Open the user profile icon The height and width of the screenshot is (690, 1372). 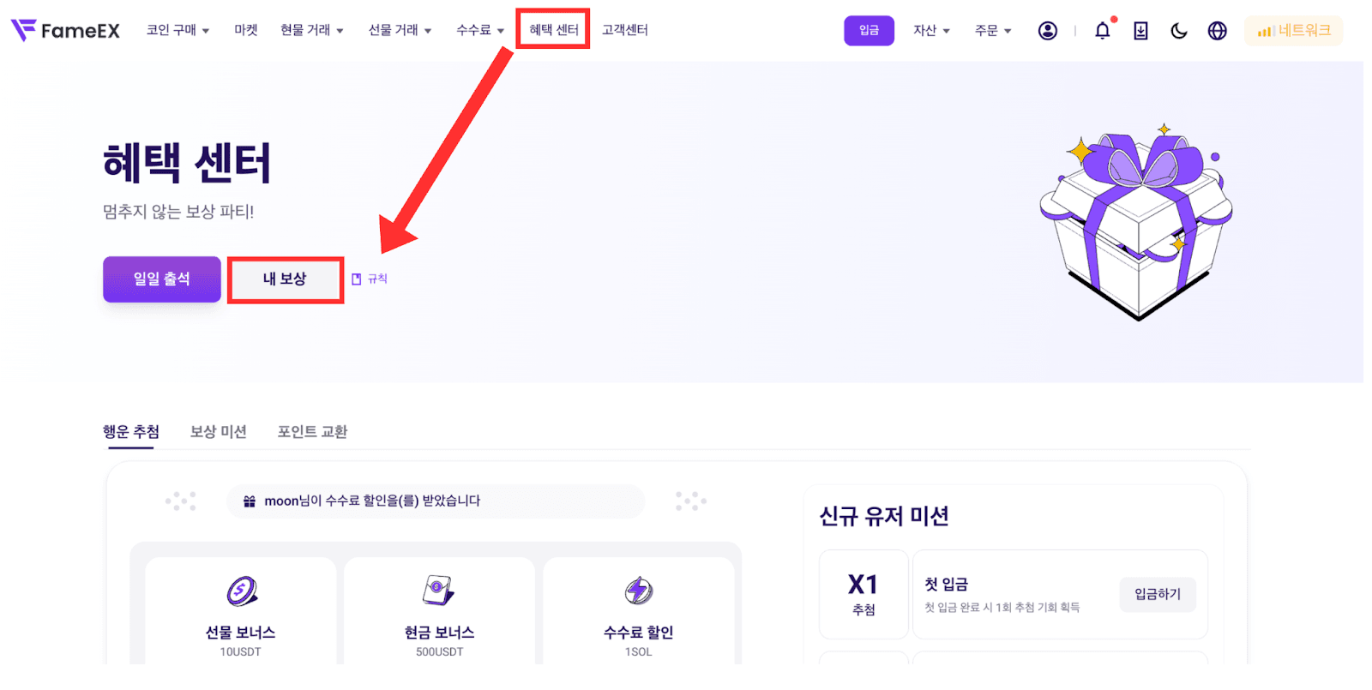pyautogui.click(x=1047, y=31)
